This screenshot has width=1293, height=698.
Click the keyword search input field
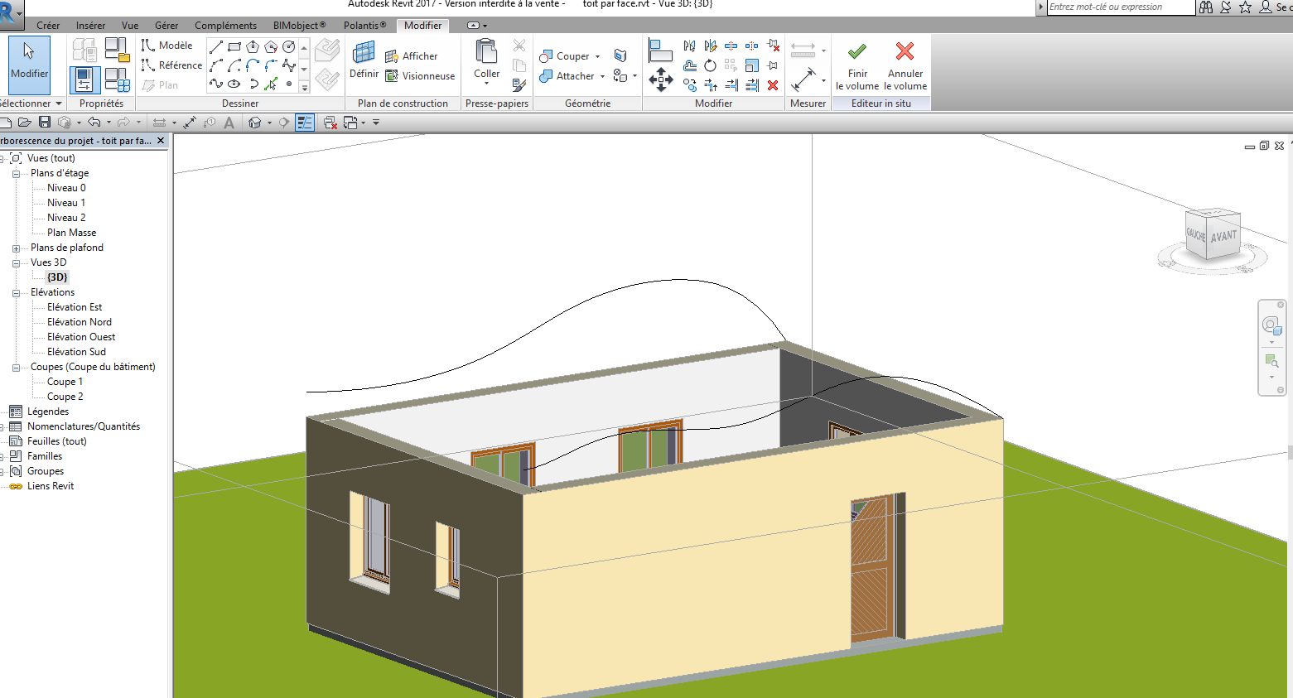[1119, 7]
